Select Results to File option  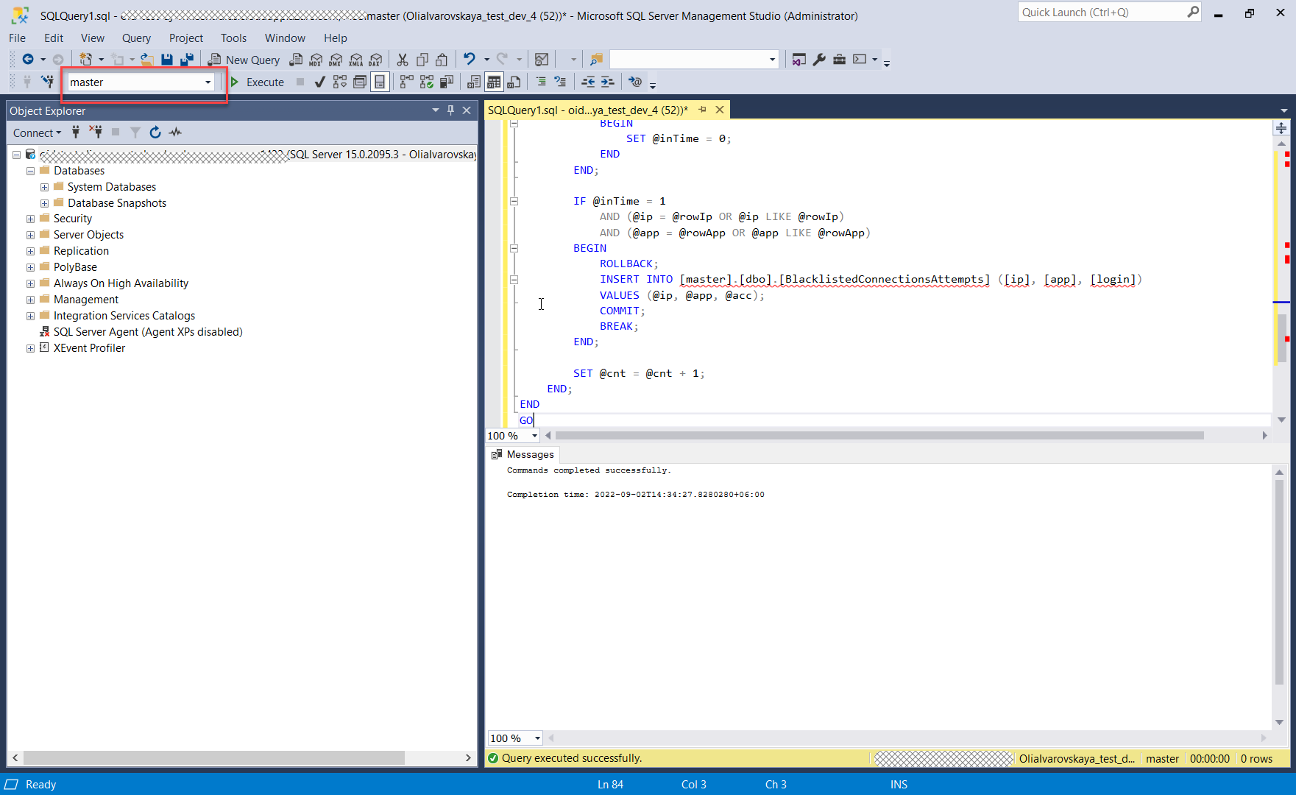pyautogui.click(x=514, y=82)
